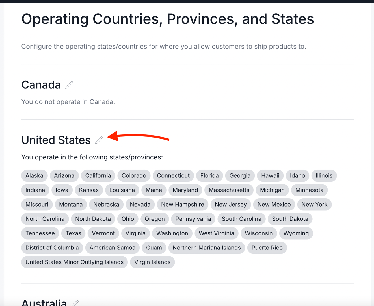Click the Texas state chip
This screenshot has width=374, height=306.
click(x=73, y=233)
